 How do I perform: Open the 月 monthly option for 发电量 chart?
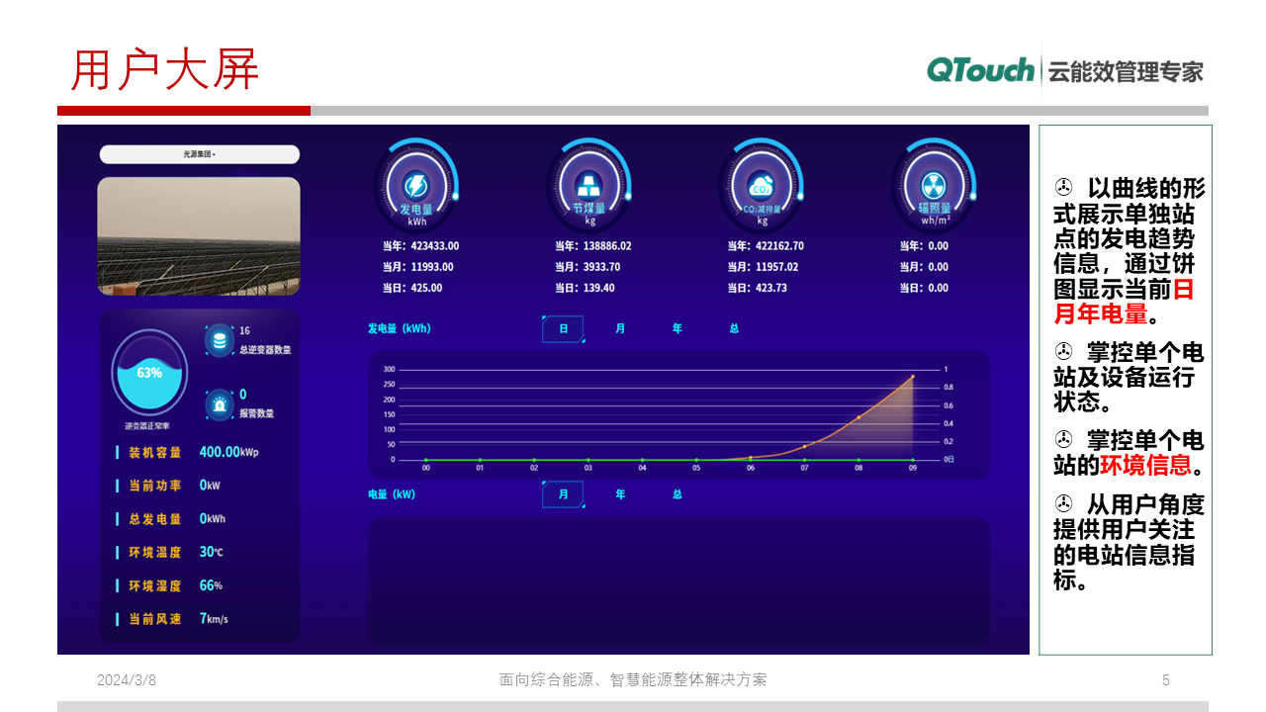[619, 328]
